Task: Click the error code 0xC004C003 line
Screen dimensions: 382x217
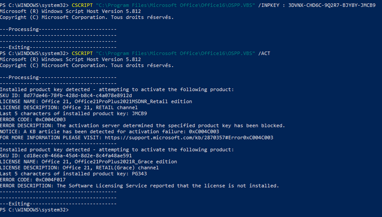Action: coord(33,120)
